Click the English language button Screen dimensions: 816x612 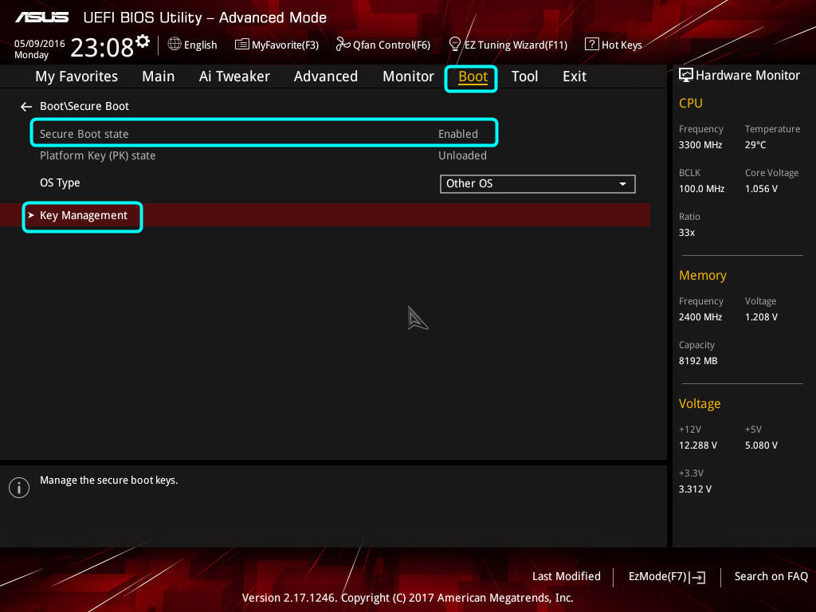click(x=200, y=45)
